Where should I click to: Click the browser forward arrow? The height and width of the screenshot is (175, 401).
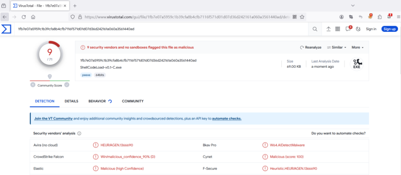coord(14,17)
